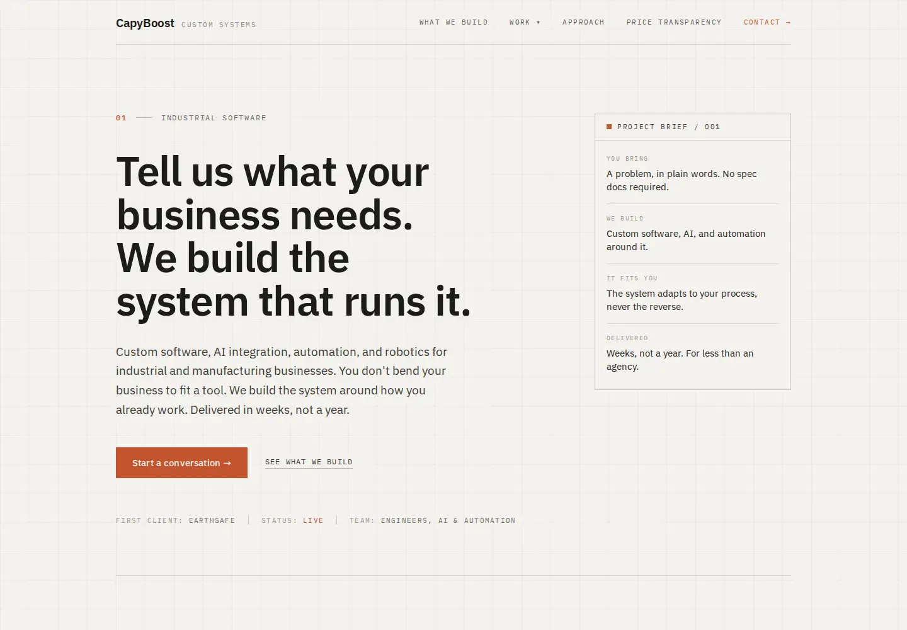The image size is (907, 630).
Task: Click the "A problem, in plain words" text
Action: point(682,180)
